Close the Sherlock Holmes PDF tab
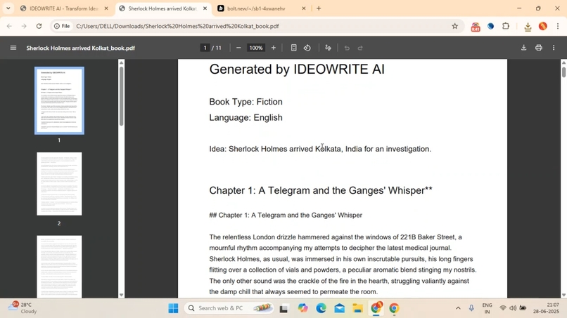Image resolution: width=567 pixels, height=318 pixels. click(205, 8)
